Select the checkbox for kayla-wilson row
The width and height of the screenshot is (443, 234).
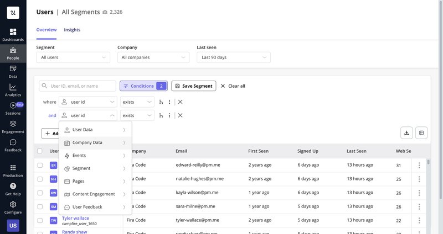40,193
